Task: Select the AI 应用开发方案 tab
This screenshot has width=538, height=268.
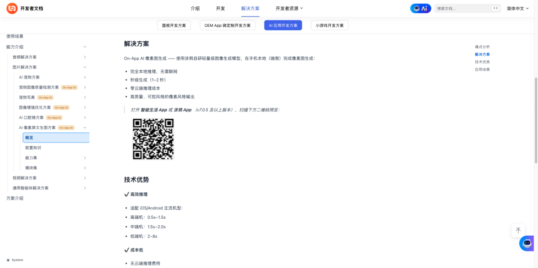Action: 283,25
